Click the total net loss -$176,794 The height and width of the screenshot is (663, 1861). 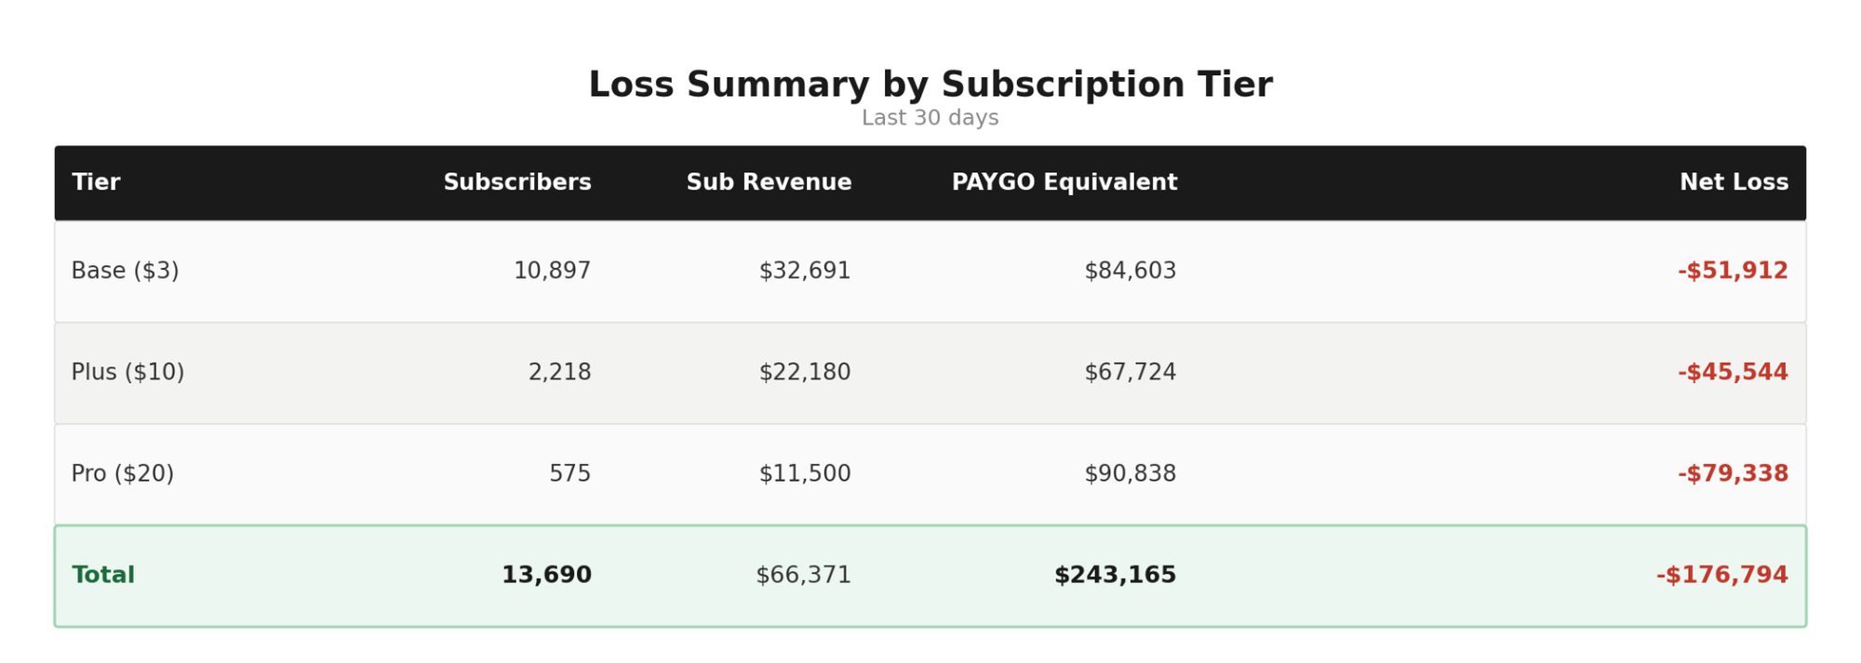1721,575
